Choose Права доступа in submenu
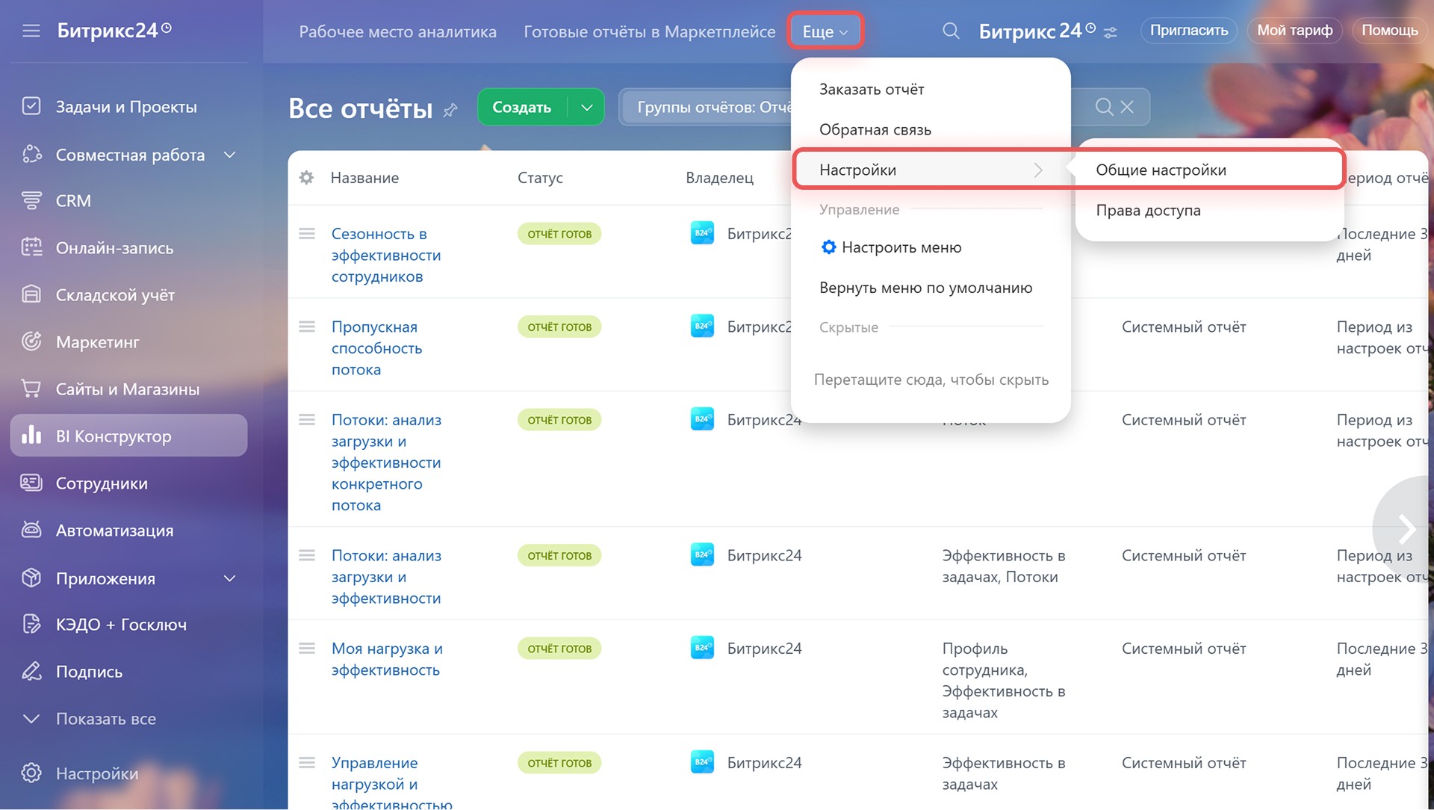Screen dimensions: 1434x810 click(1148, 211)
